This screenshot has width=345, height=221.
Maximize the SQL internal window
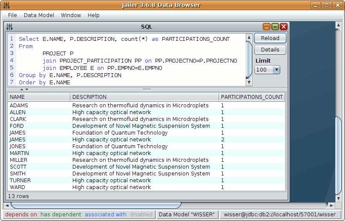(x=275, y=27)
